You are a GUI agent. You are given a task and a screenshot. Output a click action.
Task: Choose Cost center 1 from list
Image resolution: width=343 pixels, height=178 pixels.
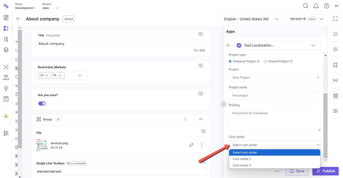[275, 159]
